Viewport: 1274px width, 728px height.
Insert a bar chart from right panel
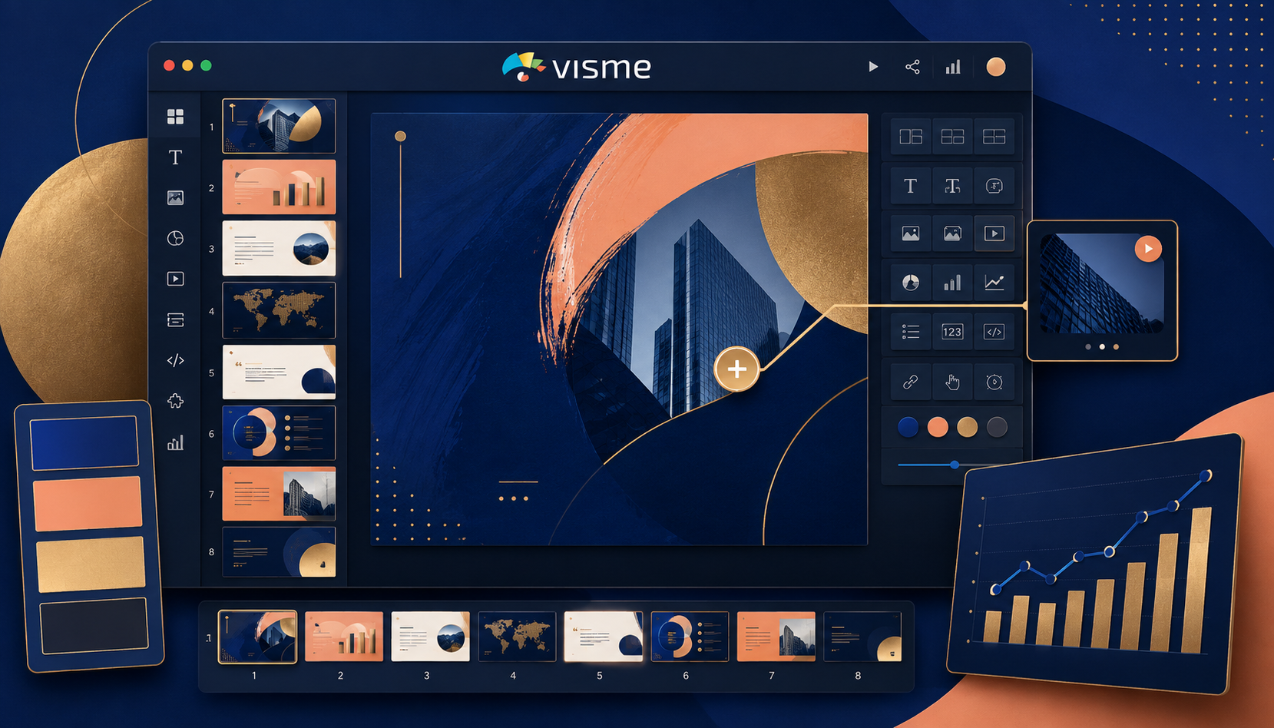(x=952, y=283)
